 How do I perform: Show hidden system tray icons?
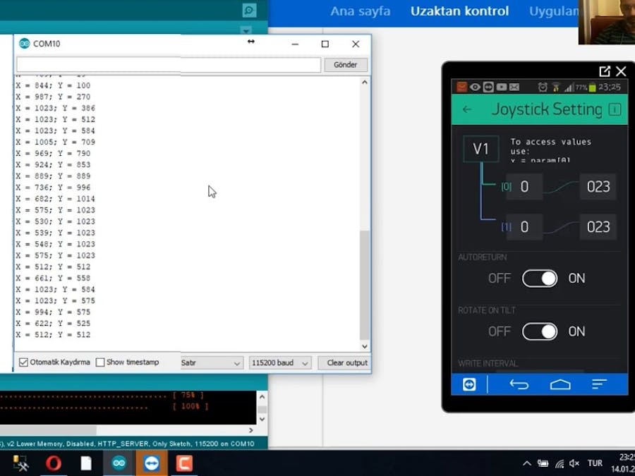coord(526,463)
